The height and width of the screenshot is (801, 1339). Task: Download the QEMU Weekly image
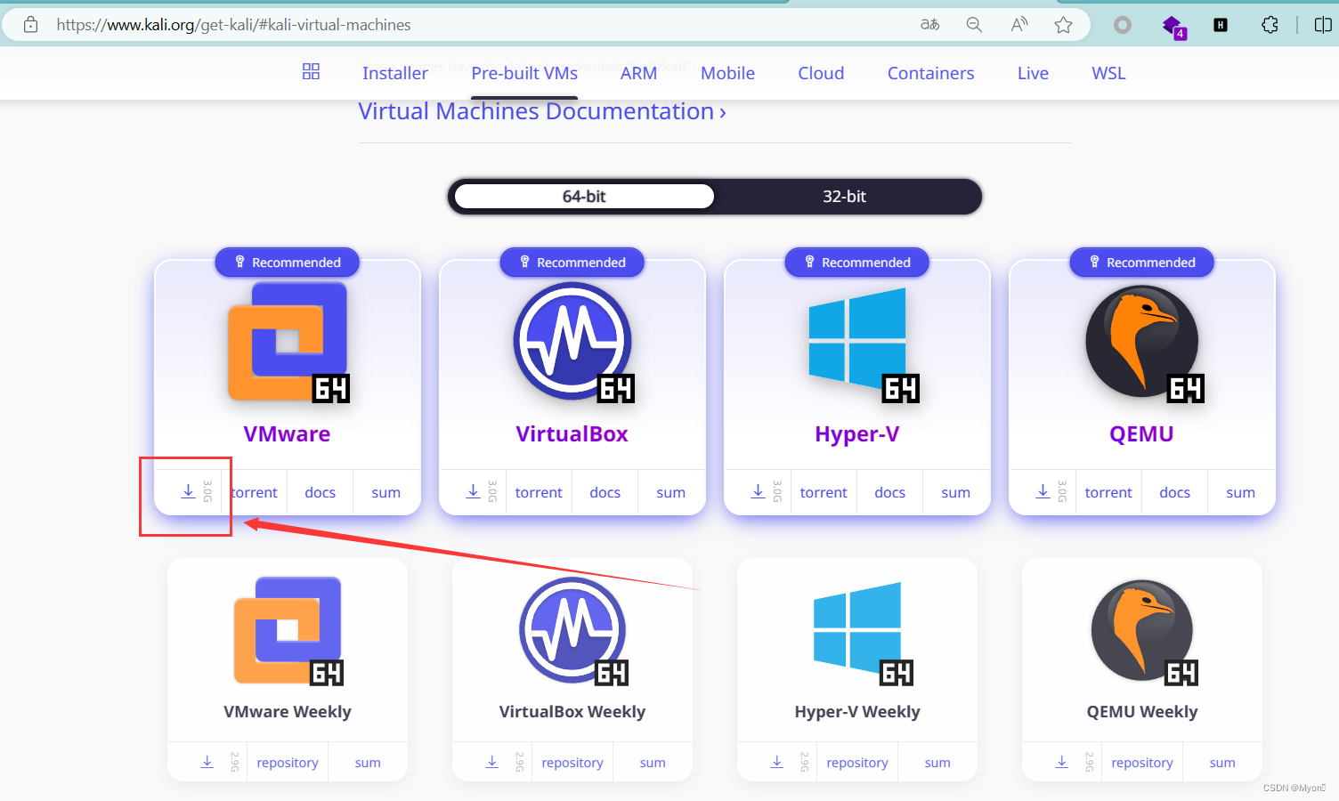[1061, 762]
